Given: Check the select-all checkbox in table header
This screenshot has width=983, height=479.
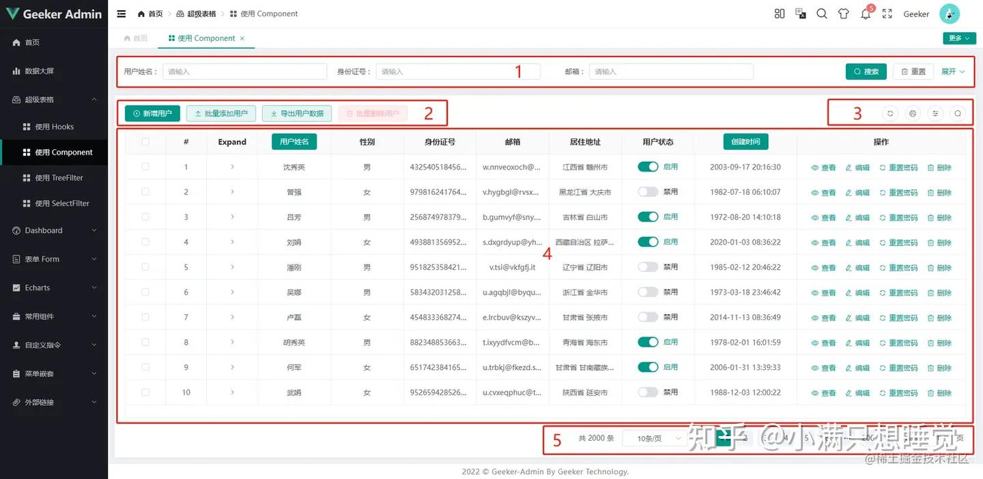Looking at the screenshot, I should click(145, 142).
